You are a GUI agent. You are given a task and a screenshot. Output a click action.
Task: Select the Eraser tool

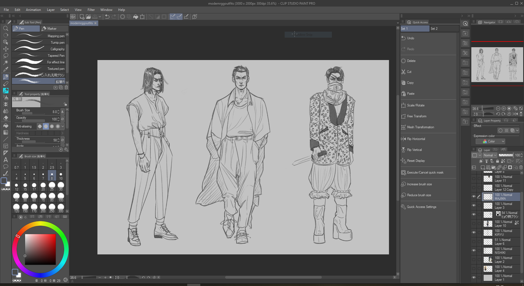click(x=6, y=118)
